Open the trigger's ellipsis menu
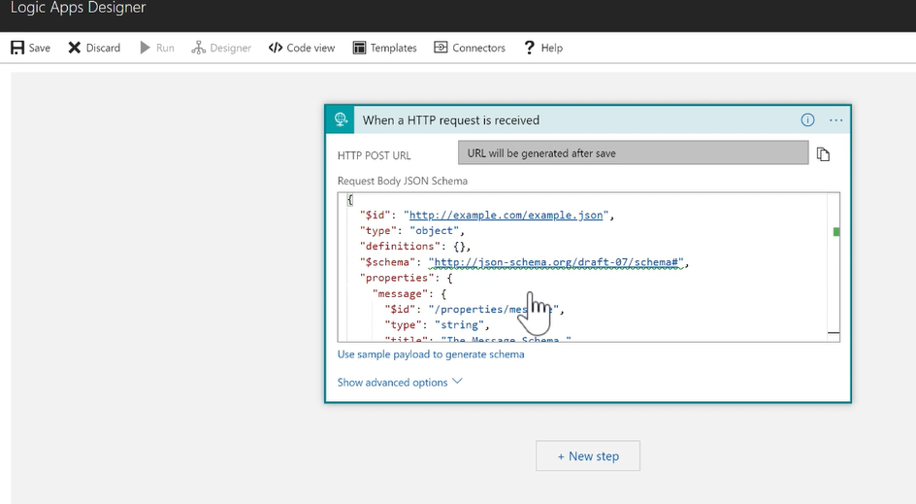916x504 pixels. pyautogui.click(x=835, y=120)
